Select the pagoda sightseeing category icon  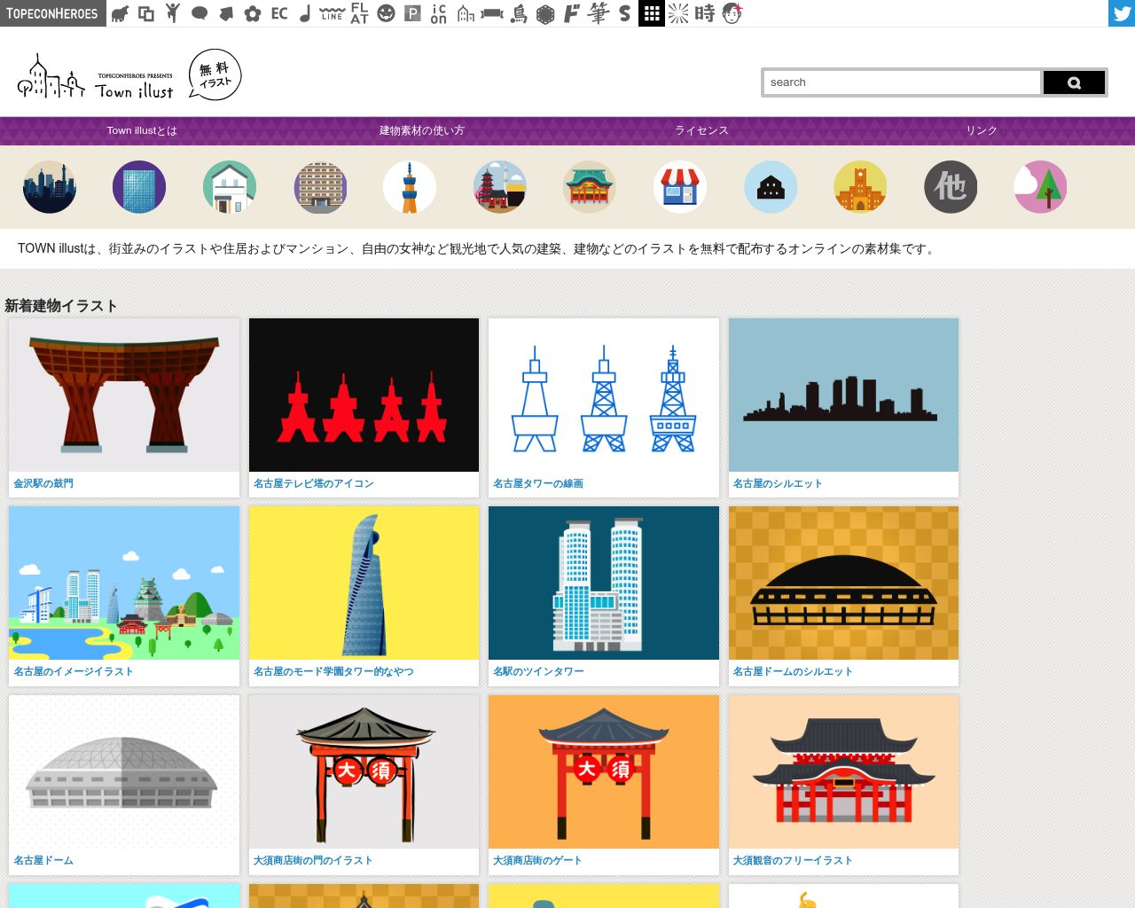[500, 187]
